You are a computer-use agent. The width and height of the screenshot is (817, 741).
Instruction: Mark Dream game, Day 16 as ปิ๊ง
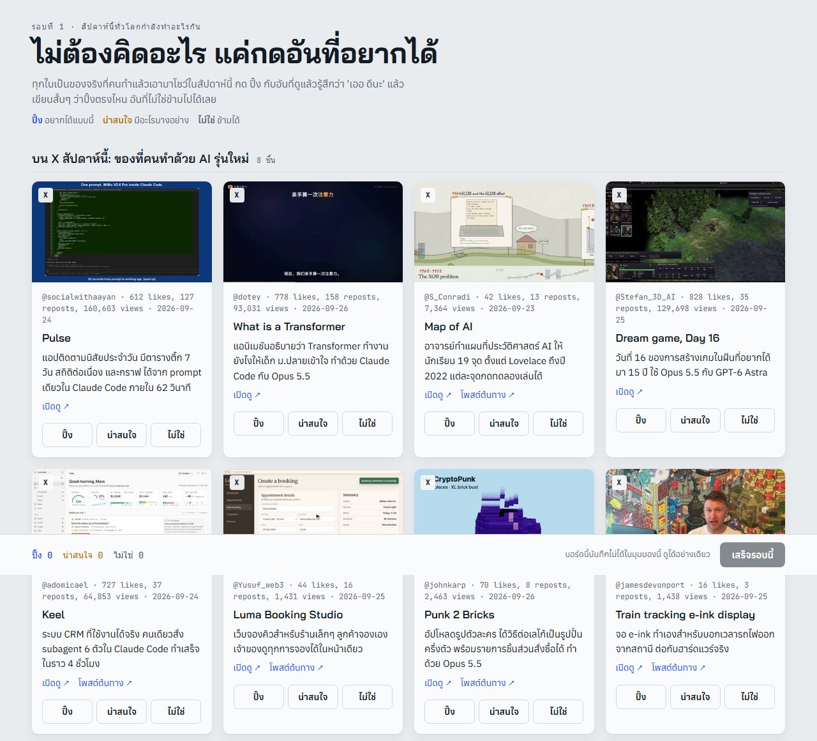pyautogui.click(x=641, y=420)
